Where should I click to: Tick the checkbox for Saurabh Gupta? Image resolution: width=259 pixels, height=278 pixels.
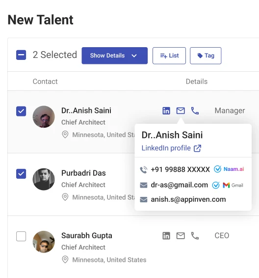(21, 236)
